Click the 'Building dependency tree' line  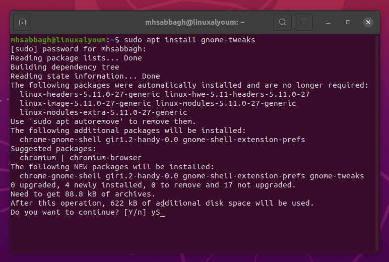[x=65, y=67]
